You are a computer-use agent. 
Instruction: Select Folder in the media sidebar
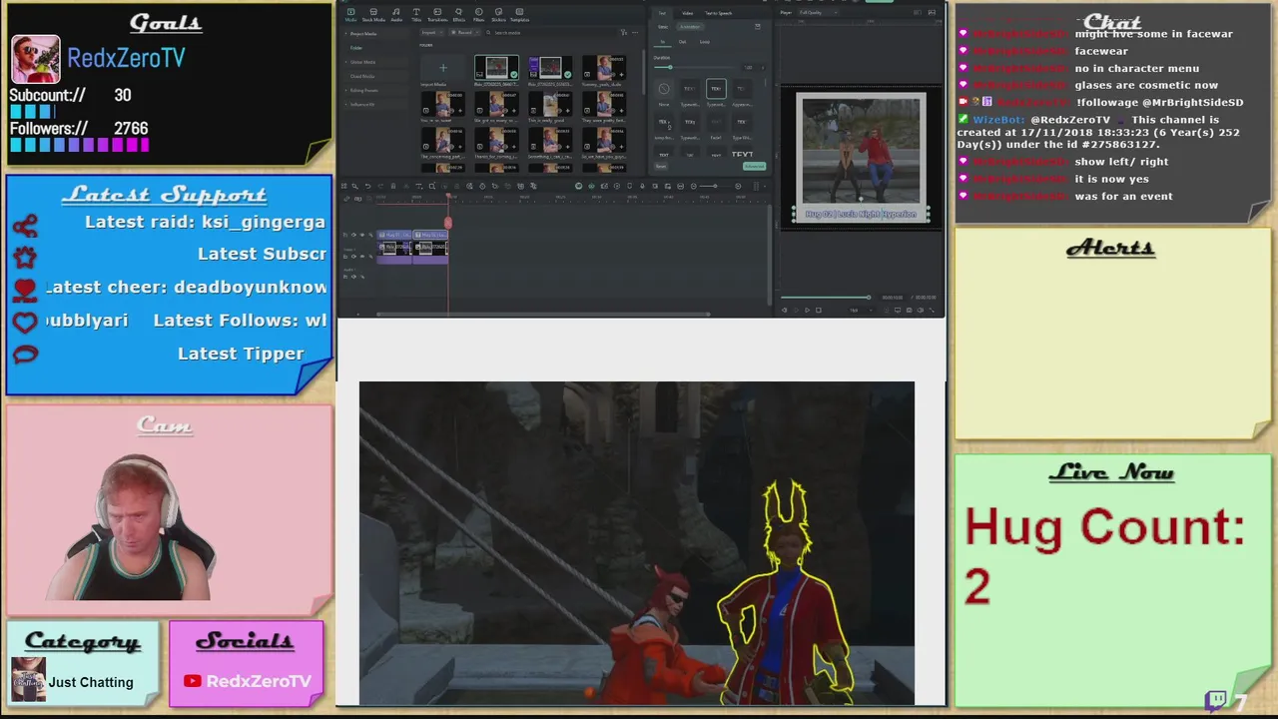point(356,48)
